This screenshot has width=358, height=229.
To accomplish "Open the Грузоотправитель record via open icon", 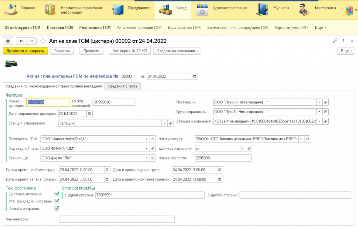I will click(x=325, y=112).
